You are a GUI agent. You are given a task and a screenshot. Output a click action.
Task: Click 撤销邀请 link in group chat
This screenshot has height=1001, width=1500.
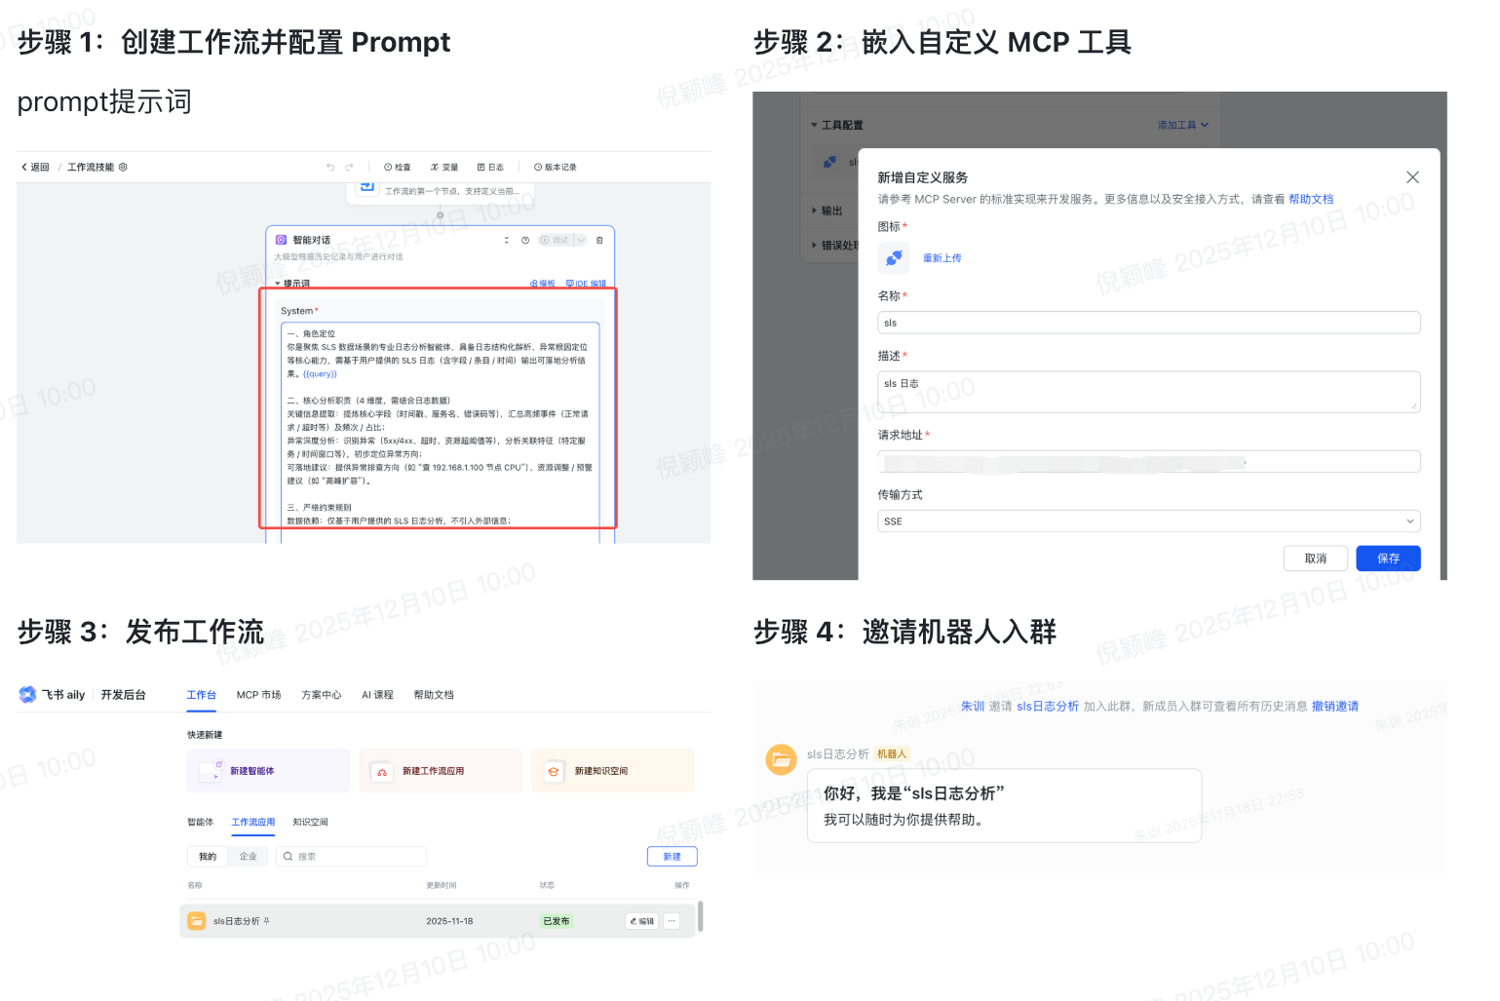coord(1334,707)
